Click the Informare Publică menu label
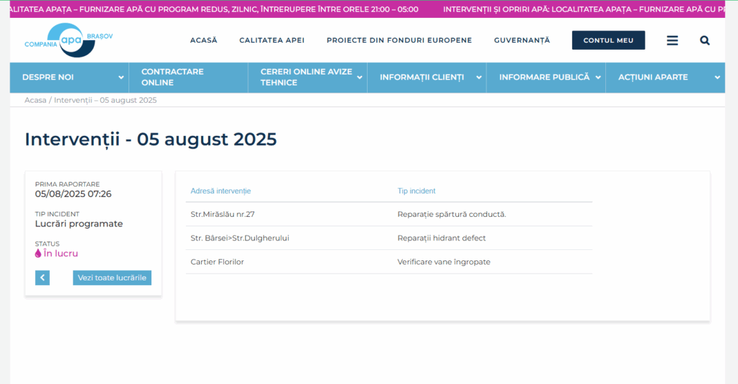The width and height of the screenshot is (738, 384). [545, 77]
